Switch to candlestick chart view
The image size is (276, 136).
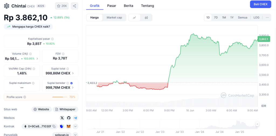[146, 17]
